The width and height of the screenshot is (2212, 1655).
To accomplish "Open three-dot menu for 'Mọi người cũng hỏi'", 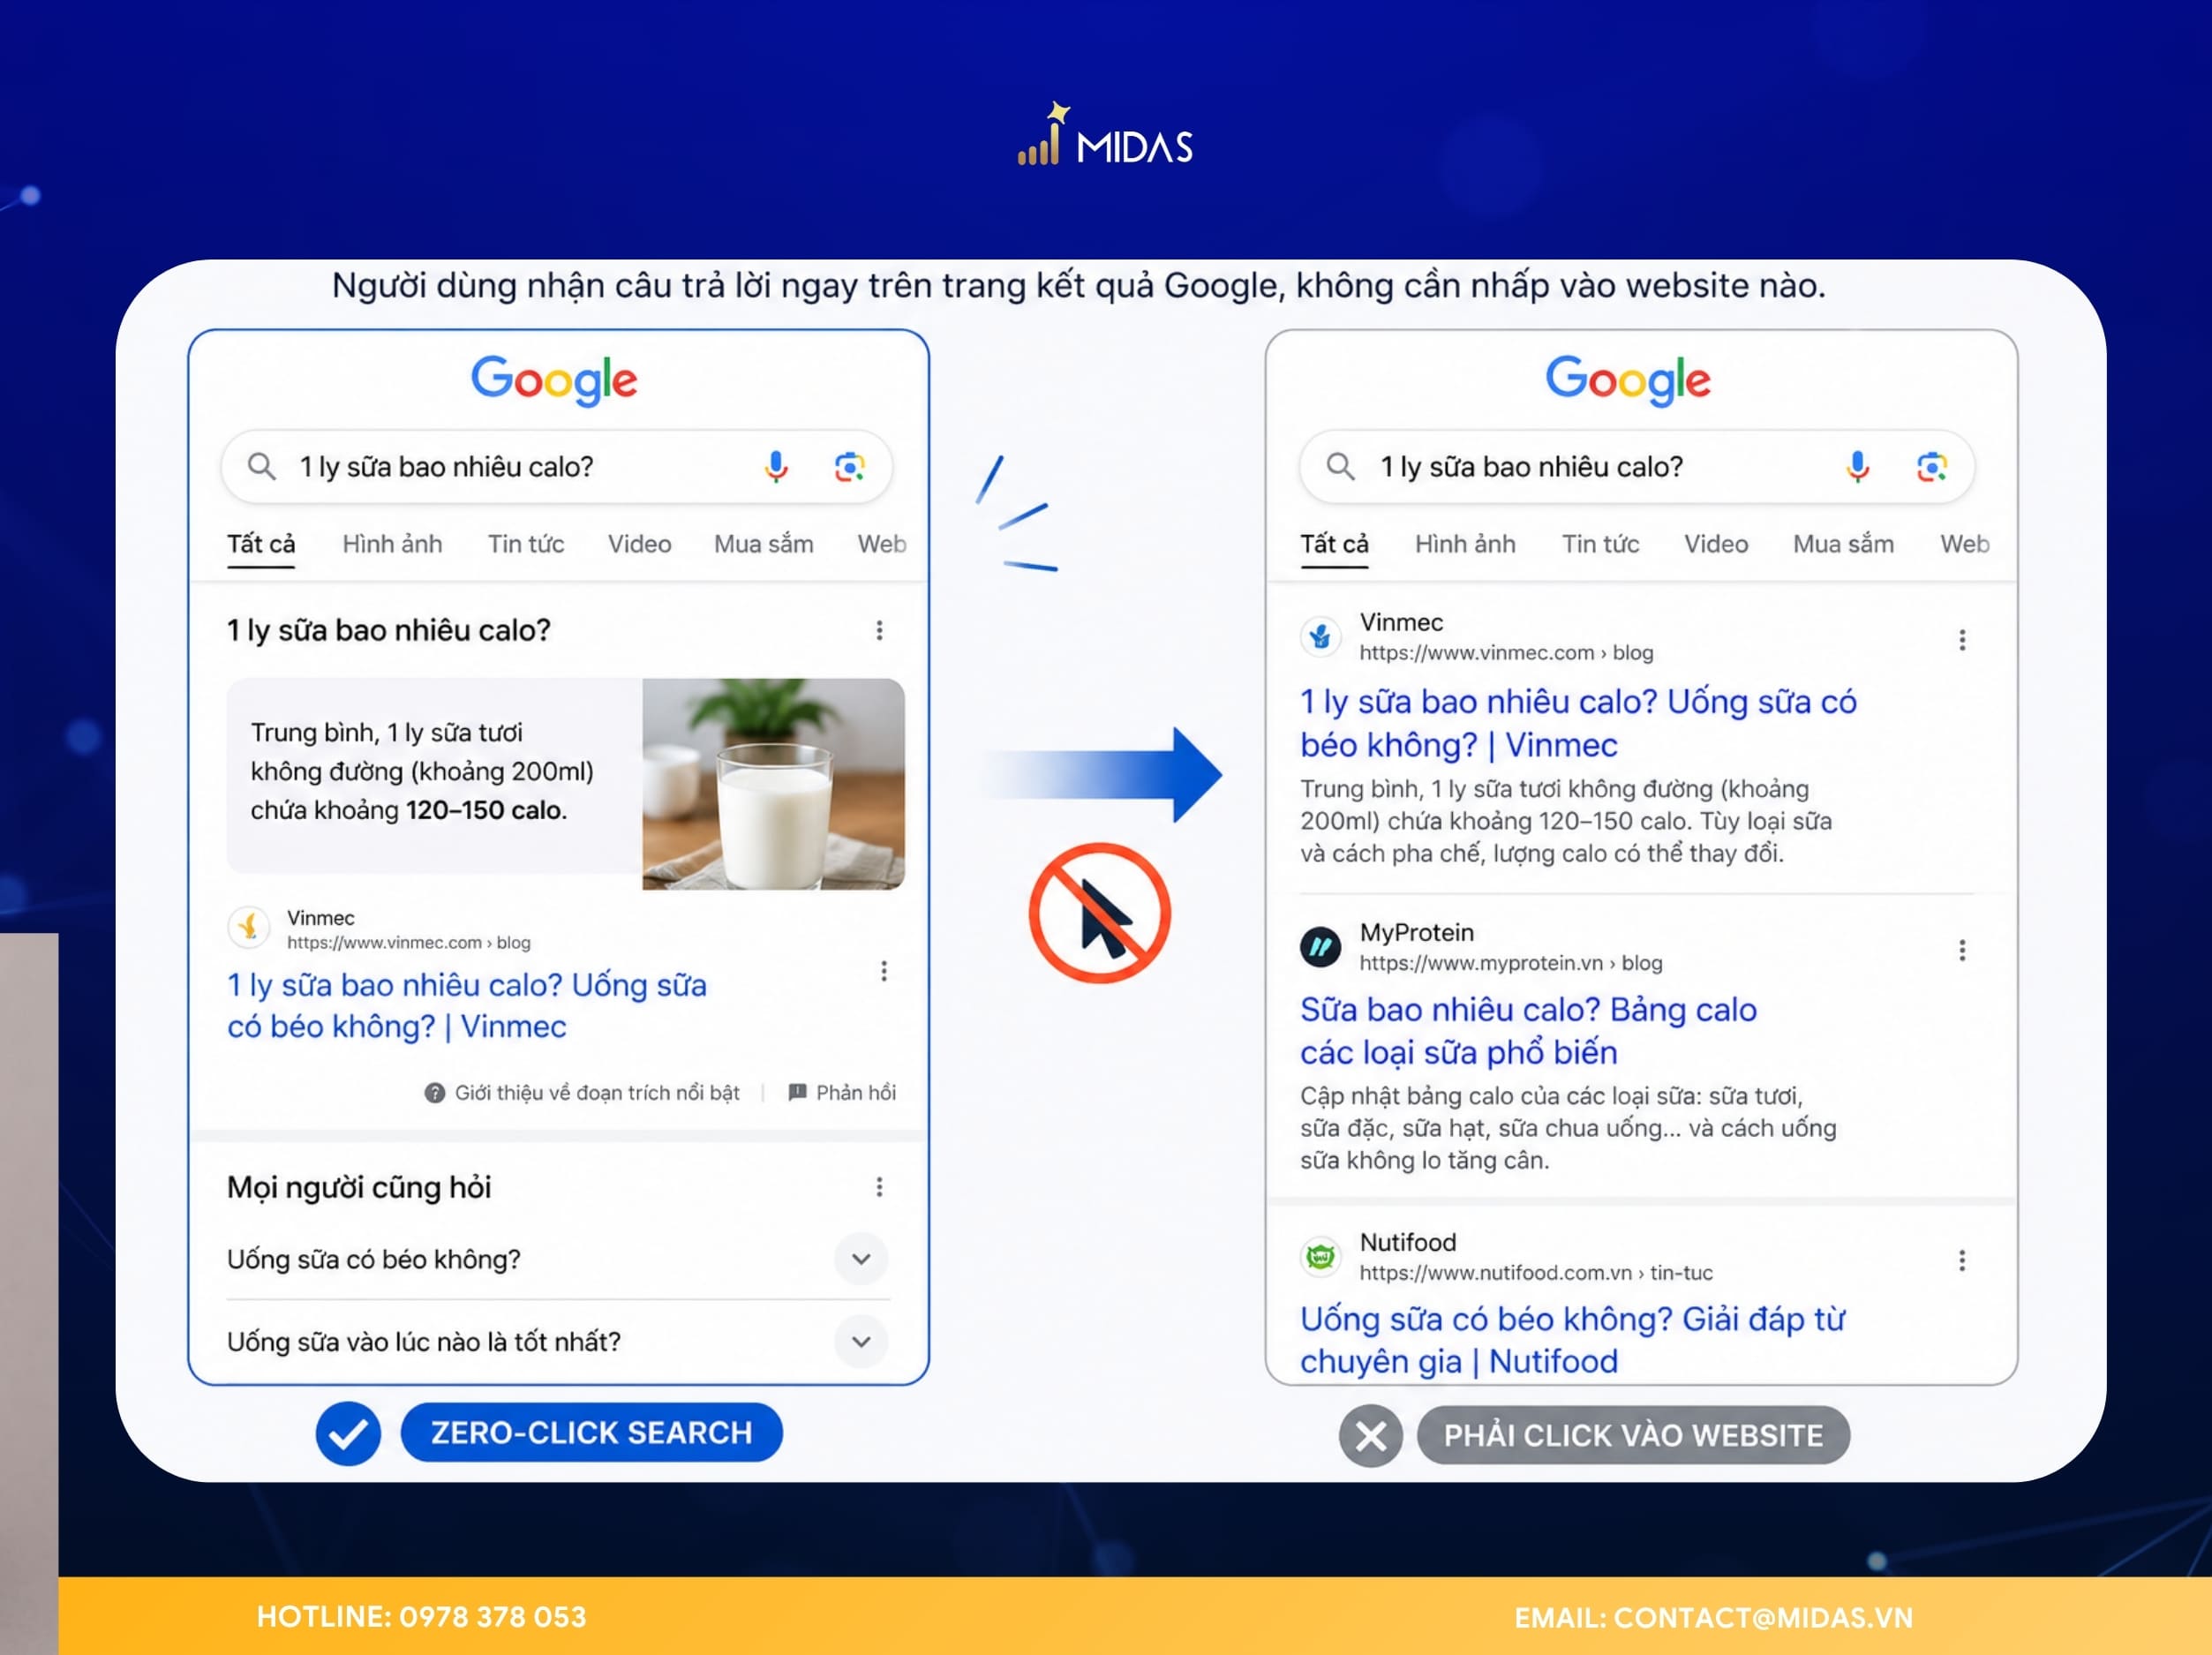I will [x=880, y=1187].
